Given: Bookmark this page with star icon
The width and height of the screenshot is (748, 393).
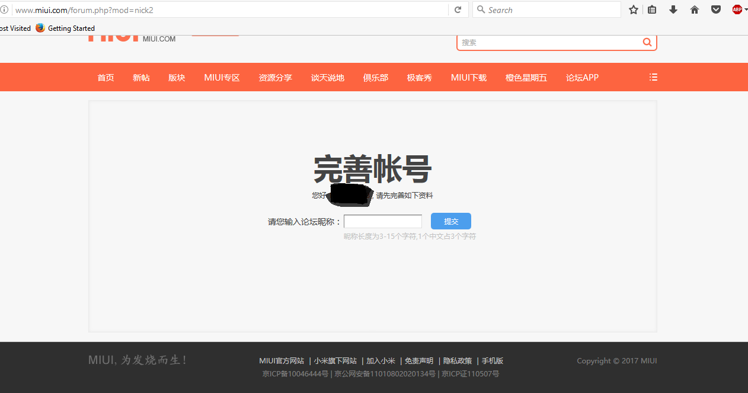Looking at the screenshot, I should tap(634, 10).
